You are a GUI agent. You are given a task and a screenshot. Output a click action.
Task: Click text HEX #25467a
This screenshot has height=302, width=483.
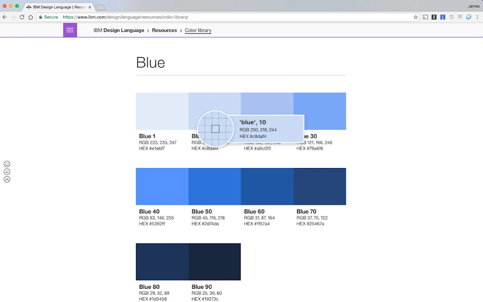[310, 224]
